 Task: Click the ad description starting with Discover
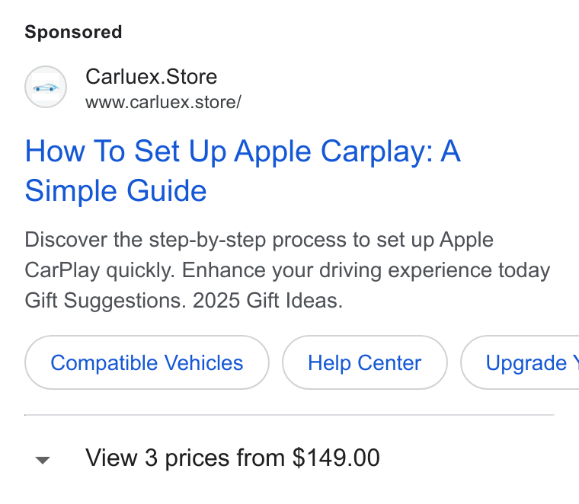tap(287, 270)
